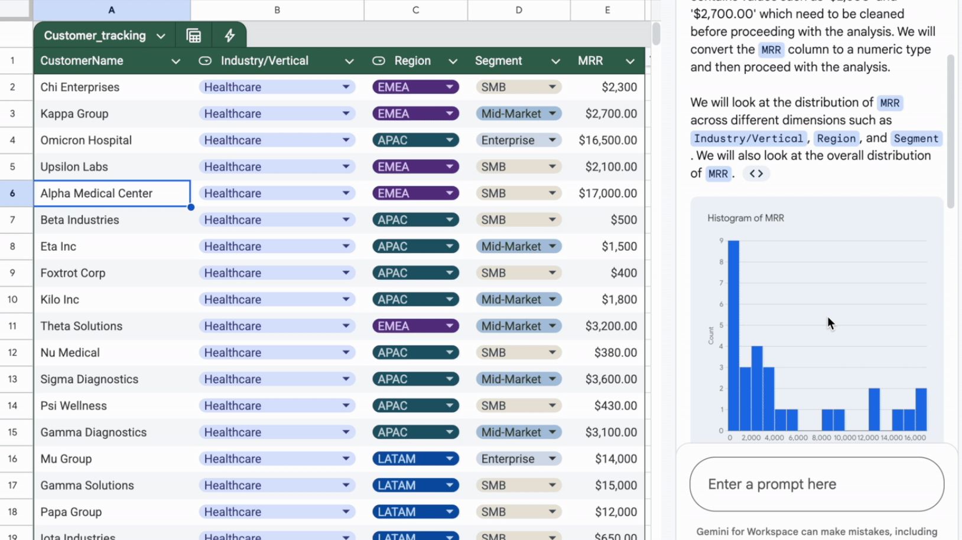
Task: Select the Alpha Medical Center cell
Action: point(112,194)
